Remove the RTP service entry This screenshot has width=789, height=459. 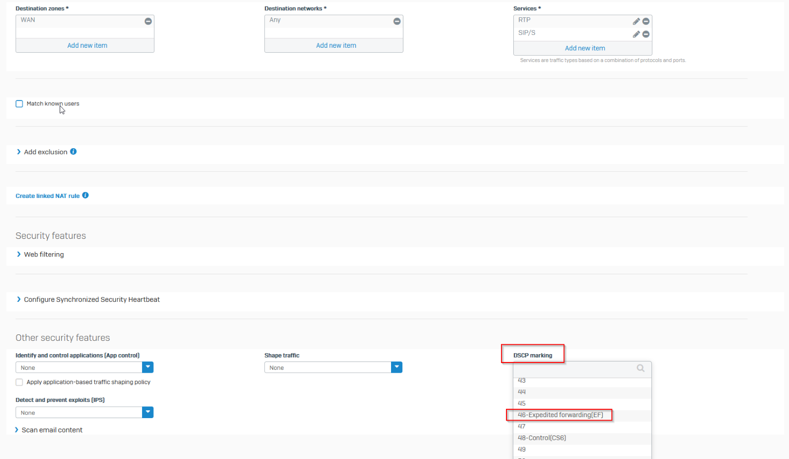pos(646,21)
